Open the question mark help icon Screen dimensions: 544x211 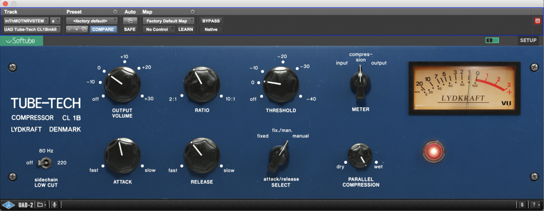click(535, 205)
